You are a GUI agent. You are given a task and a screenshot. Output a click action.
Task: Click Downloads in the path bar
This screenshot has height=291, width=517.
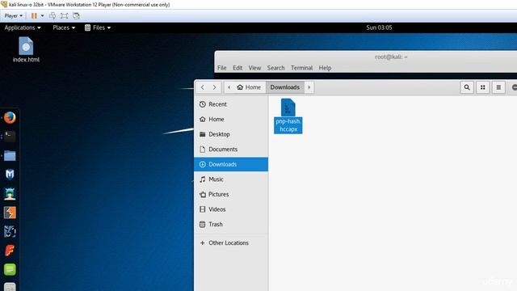(x=285, y=87)
